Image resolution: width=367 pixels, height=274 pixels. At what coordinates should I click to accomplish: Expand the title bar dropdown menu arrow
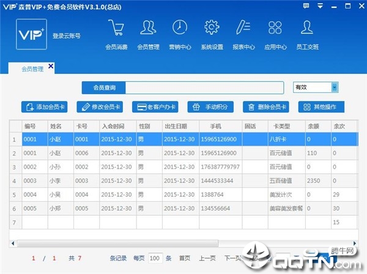click(x=320, y=6)
